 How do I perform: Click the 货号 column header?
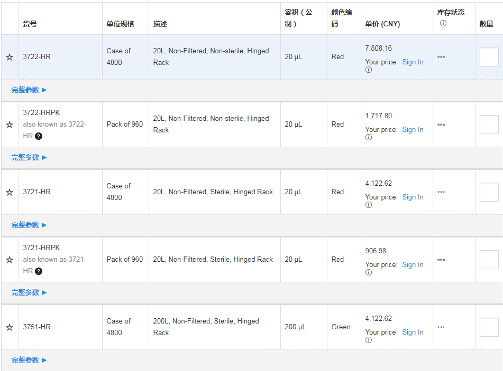pyautogui.click(x=30, y=24)
